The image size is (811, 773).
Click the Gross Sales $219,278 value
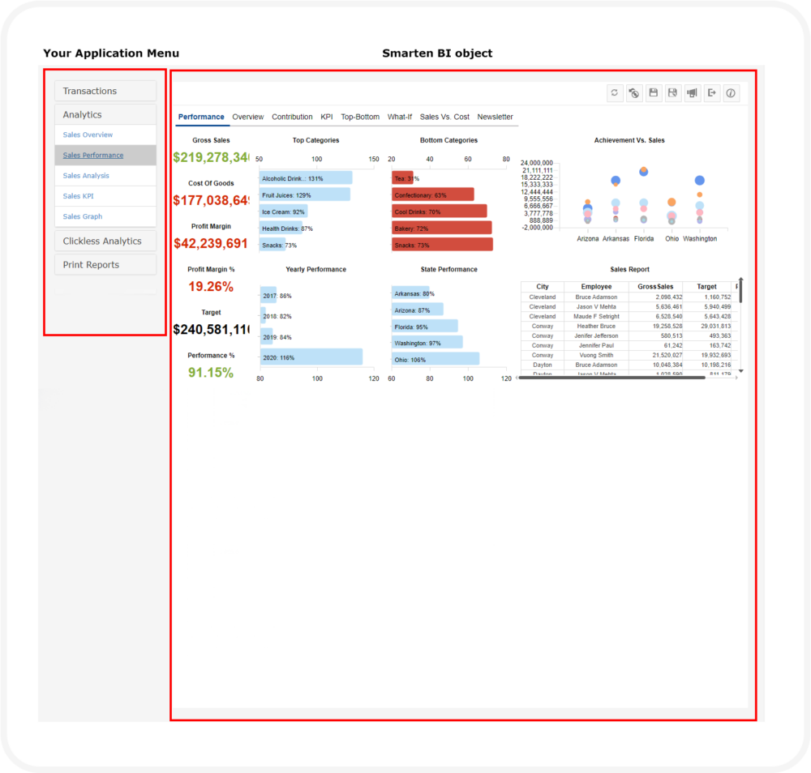point(211,157)
